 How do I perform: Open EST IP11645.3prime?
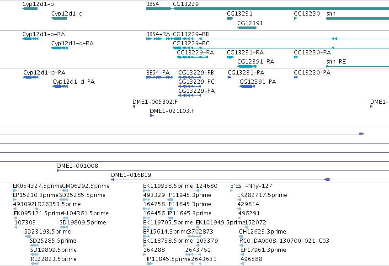171,218
